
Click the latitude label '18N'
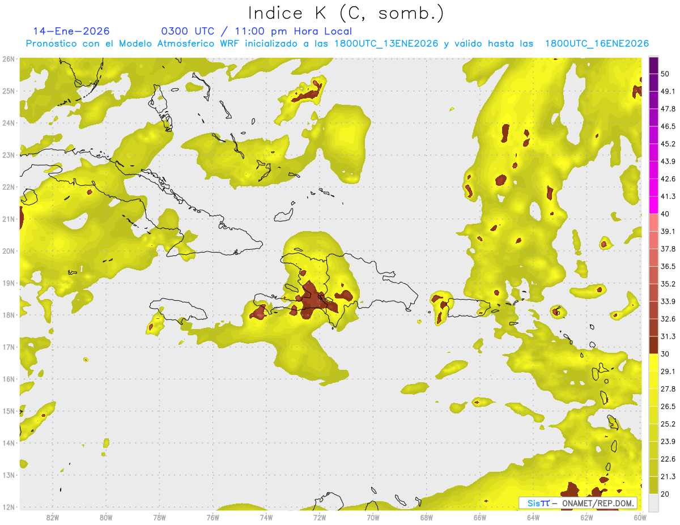[x=8, y=315]
